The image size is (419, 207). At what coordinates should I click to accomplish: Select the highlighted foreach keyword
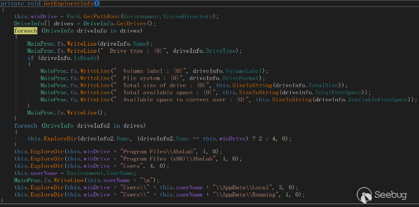tap(25, 30)
